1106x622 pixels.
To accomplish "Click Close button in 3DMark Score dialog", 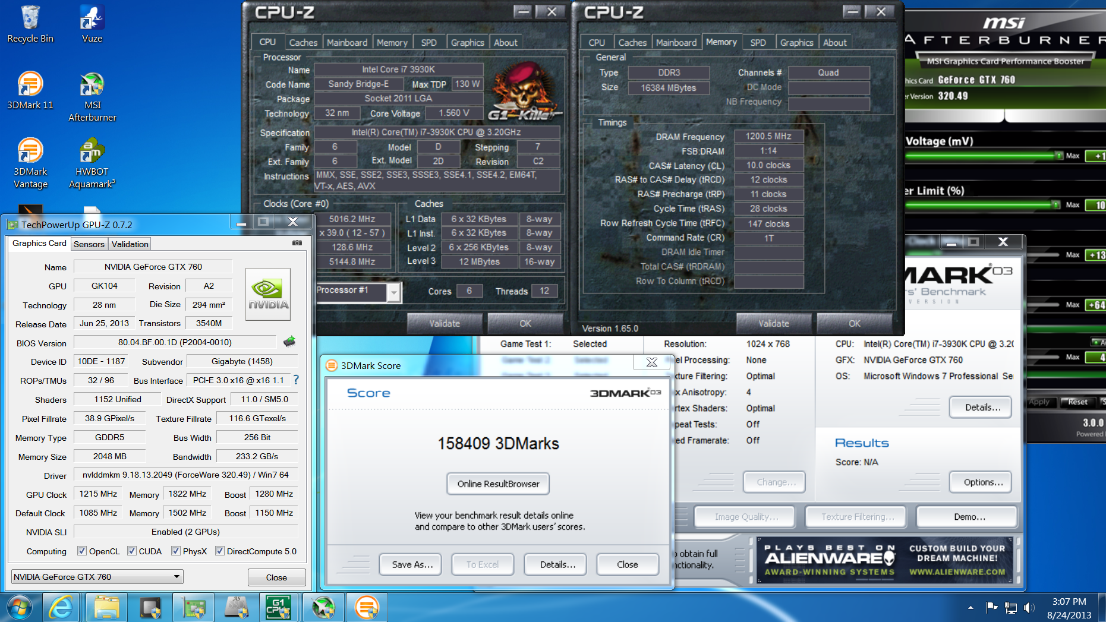I will click(627, 564).
